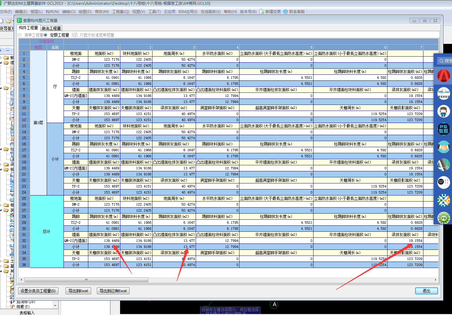This screenshot has height=315, width=452.
Task: Click the green icon in the quantity dialog title
Action: coord(19,20)
